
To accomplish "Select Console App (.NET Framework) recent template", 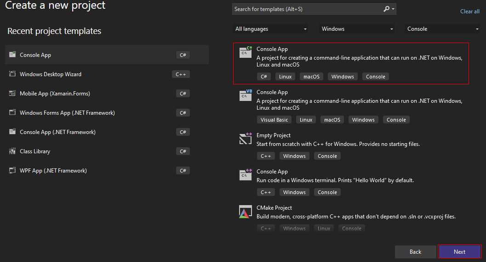I will 107,132.
